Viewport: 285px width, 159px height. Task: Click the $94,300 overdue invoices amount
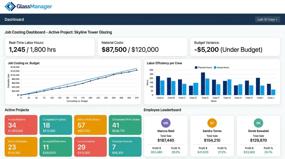[118, 153]
